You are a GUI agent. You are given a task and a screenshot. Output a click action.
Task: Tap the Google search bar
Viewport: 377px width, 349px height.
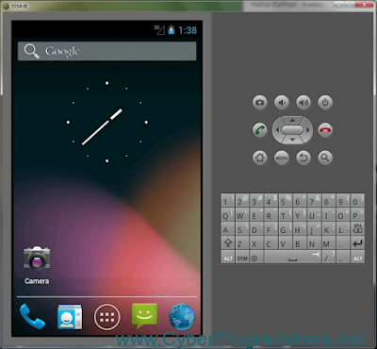coord(107,51)
